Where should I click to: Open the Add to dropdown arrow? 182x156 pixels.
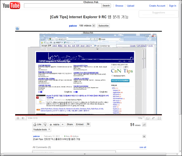coord(62,124)
